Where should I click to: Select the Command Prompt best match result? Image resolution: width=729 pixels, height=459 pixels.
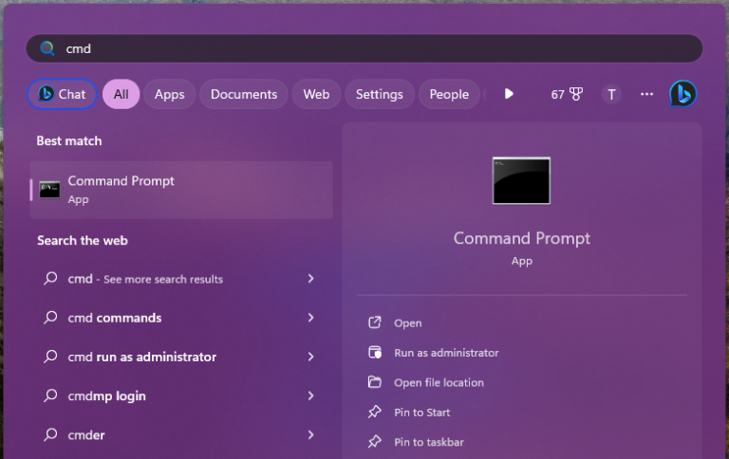click(181, 190)
